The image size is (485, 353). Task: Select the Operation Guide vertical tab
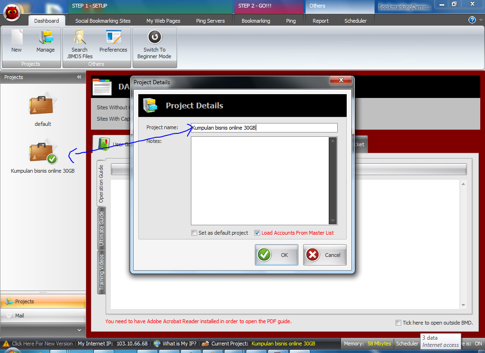[101, 184]
